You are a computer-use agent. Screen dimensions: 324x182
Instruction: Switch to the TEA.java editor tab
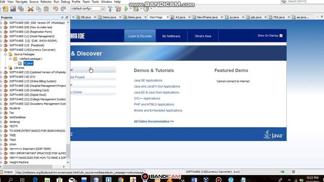[279, 17]
